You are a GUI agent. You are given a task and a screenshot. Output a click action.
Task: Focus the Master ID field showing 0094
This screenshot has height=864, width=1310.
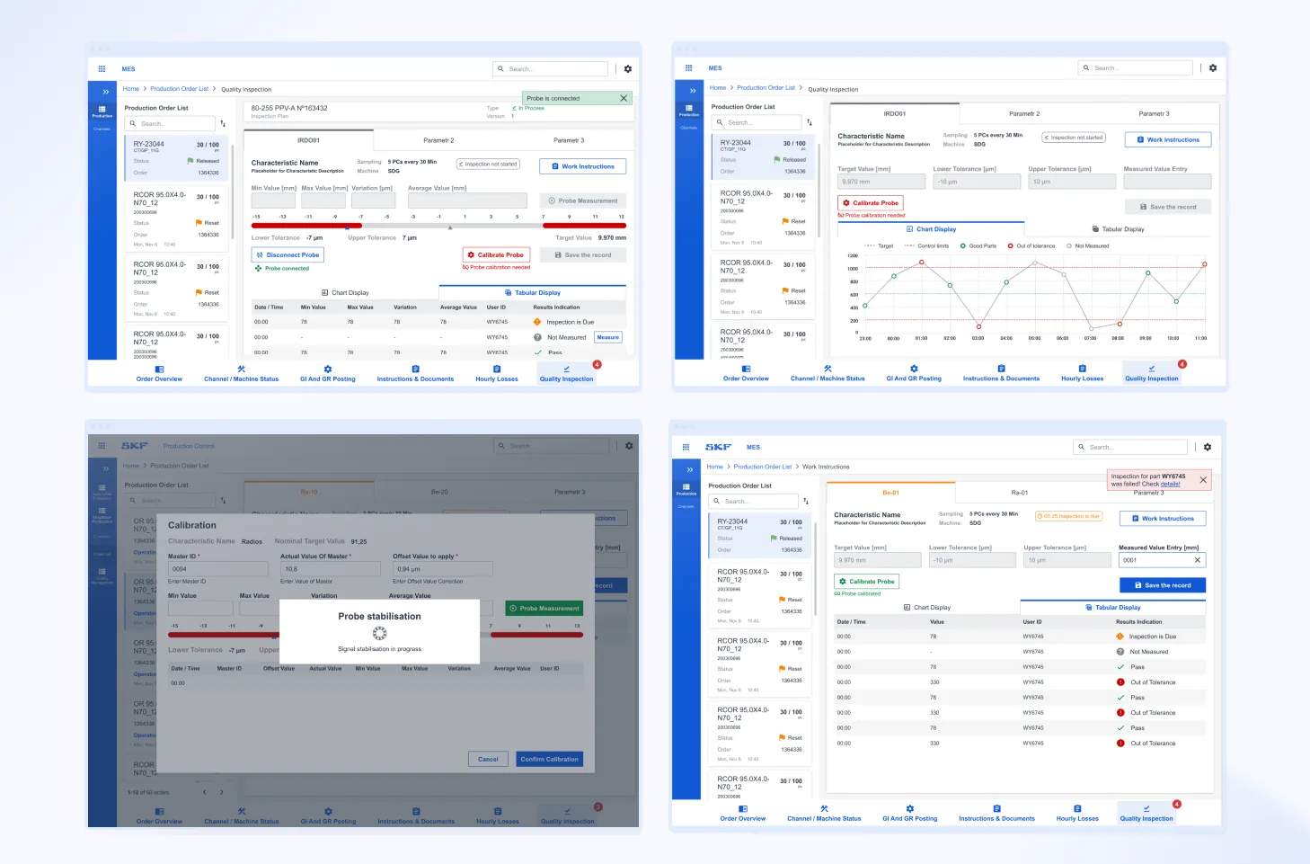[218, 569]
